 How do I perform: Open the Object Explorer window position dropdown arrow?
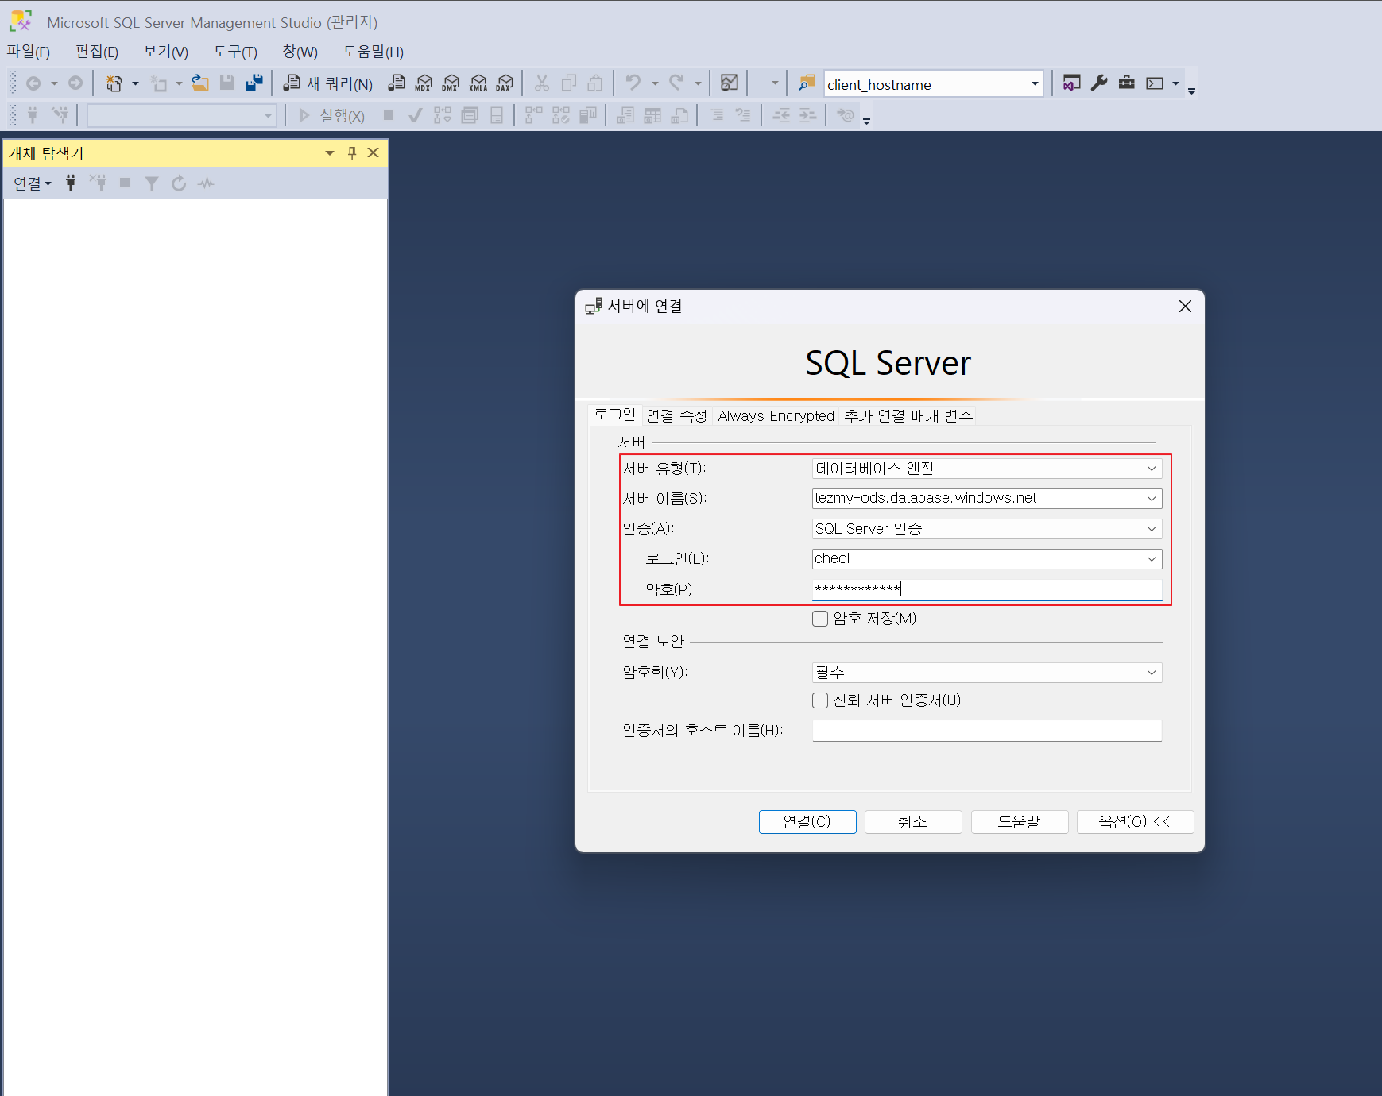coord(330,152)
